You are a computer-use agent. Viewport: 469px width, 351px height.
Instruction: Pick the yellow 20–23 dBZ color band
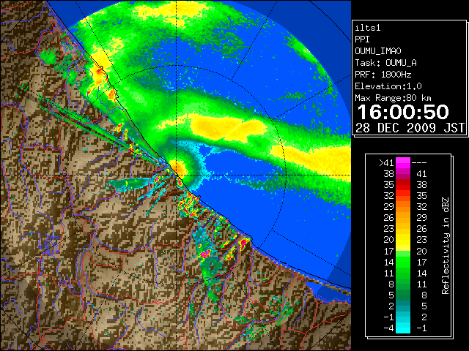point(403,240)
